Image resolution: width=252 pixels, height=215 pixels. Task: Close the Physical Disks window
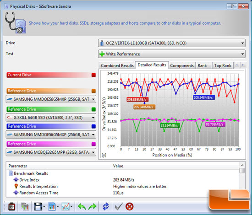point(243,6)
